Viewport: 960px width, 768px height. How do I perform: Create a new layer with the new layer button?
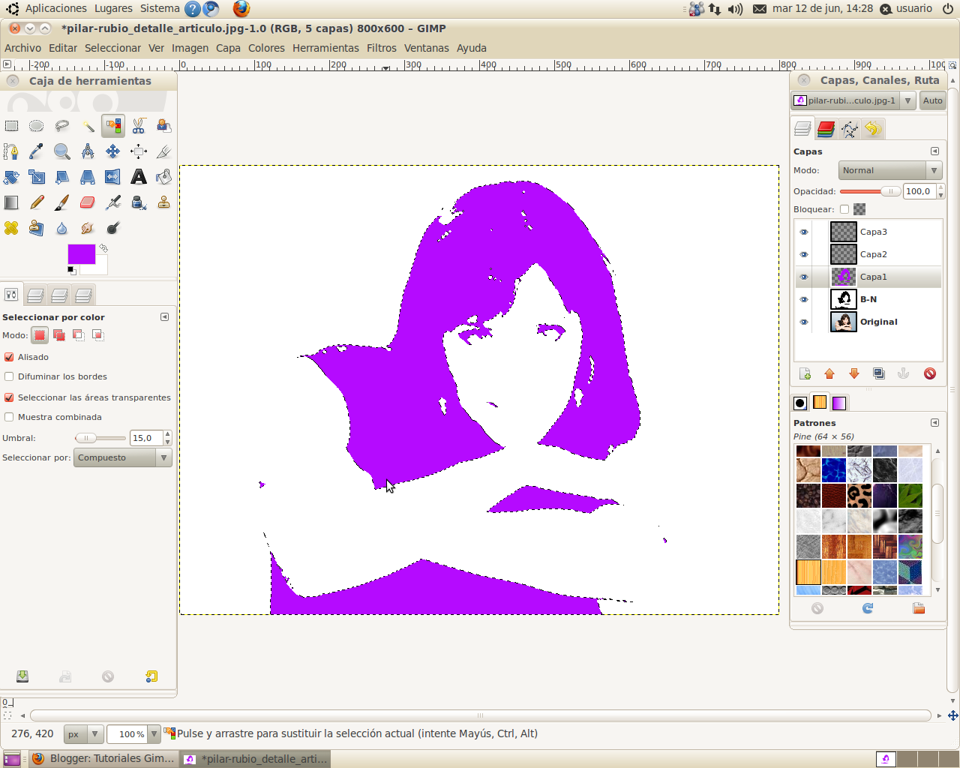[805, 373]
